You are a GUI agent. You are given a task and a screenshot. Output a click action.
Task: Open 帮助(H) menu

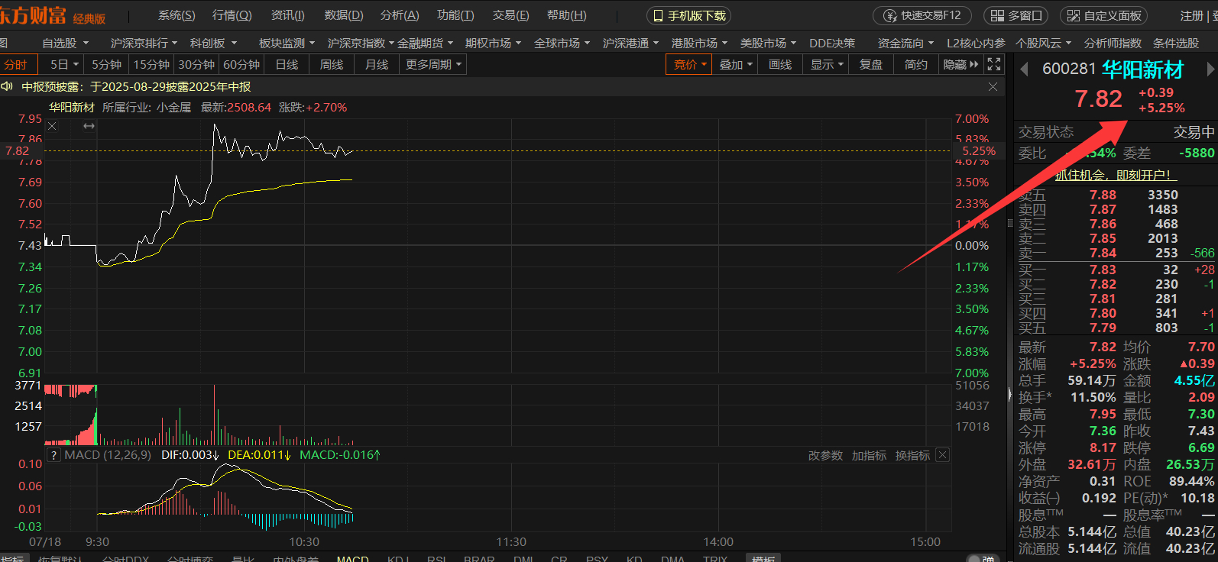point(566,15)
